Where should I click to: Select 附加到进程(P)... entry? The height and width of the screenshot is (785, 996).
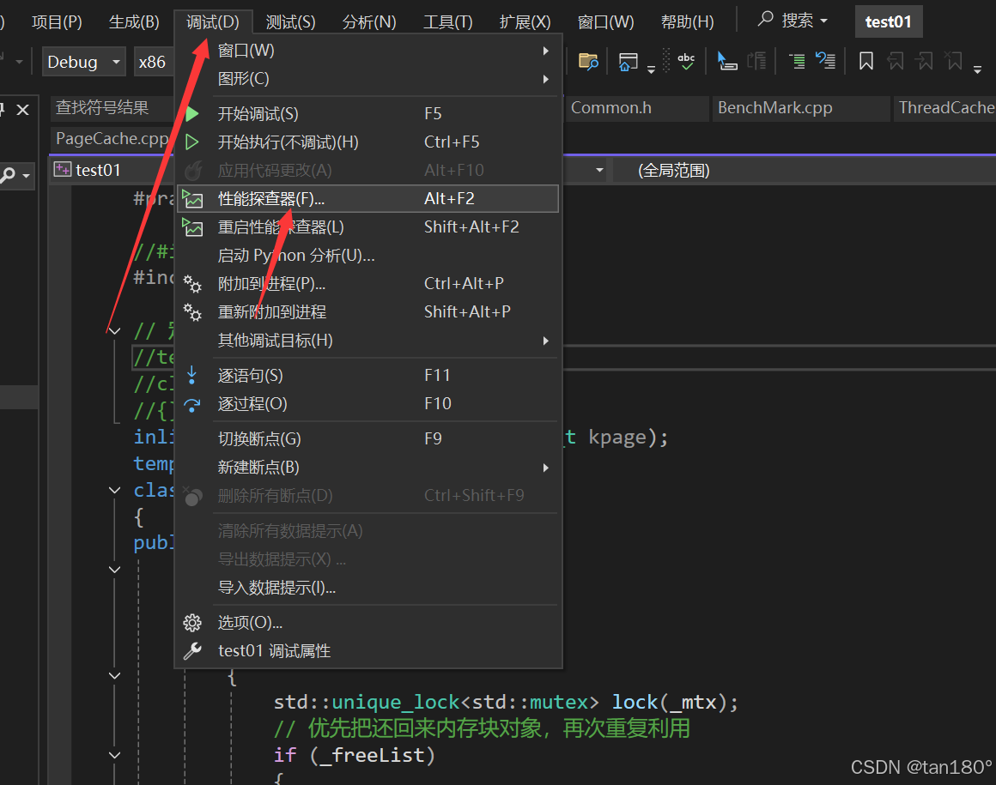(x=367, y=284)
